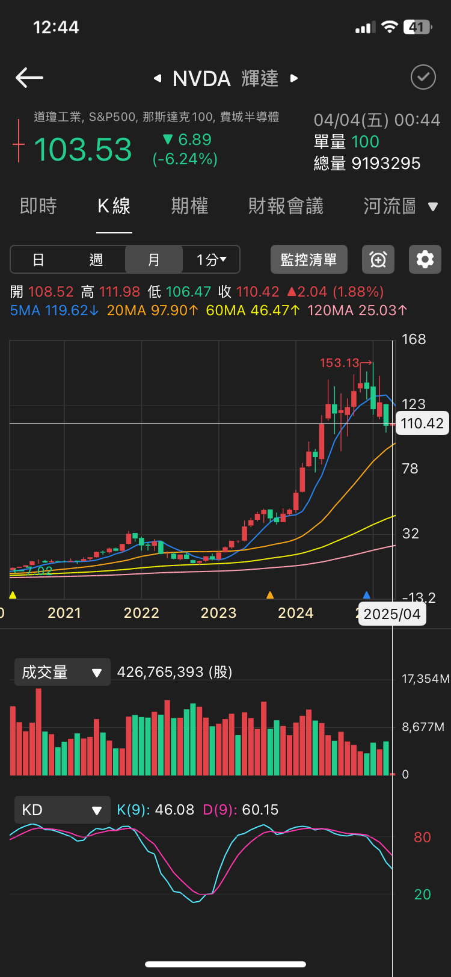The height and width of the screenshot is (977, 451).
Task: Open the 即時 tab
Action: click(x=38, y=206)
